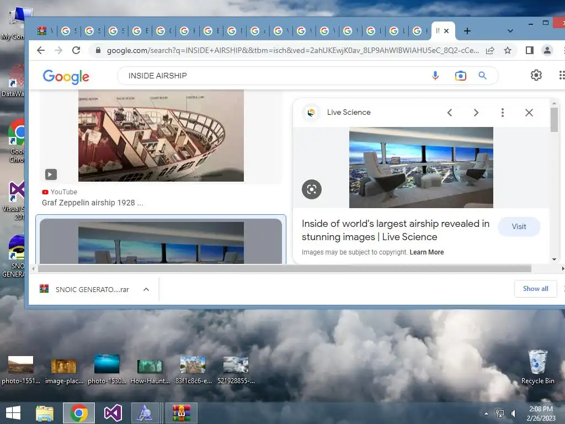Show all downloads
565x424 pixels.
535,289
